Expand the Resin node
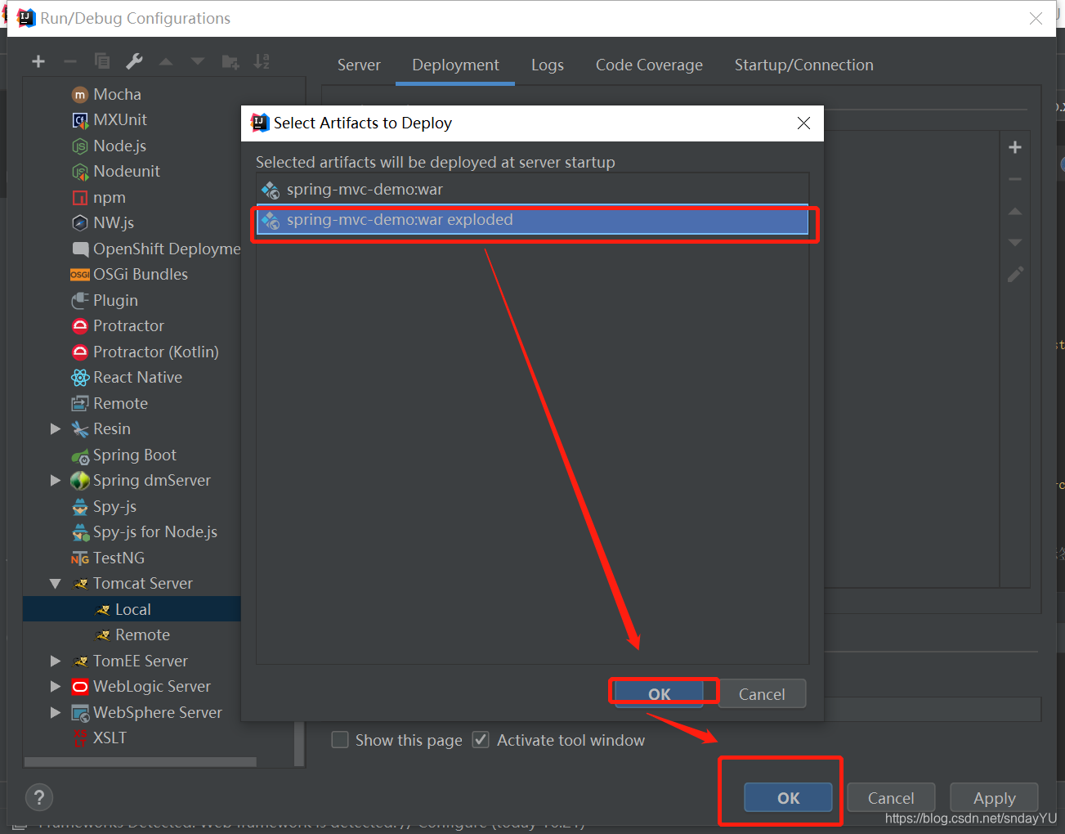This screenshot has height=834, width=1065. pyautogui.click(x=56, y=428)
